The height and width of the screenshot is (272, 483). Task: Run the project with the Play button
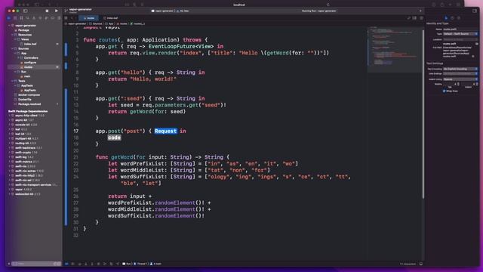[x=57, y=11]
